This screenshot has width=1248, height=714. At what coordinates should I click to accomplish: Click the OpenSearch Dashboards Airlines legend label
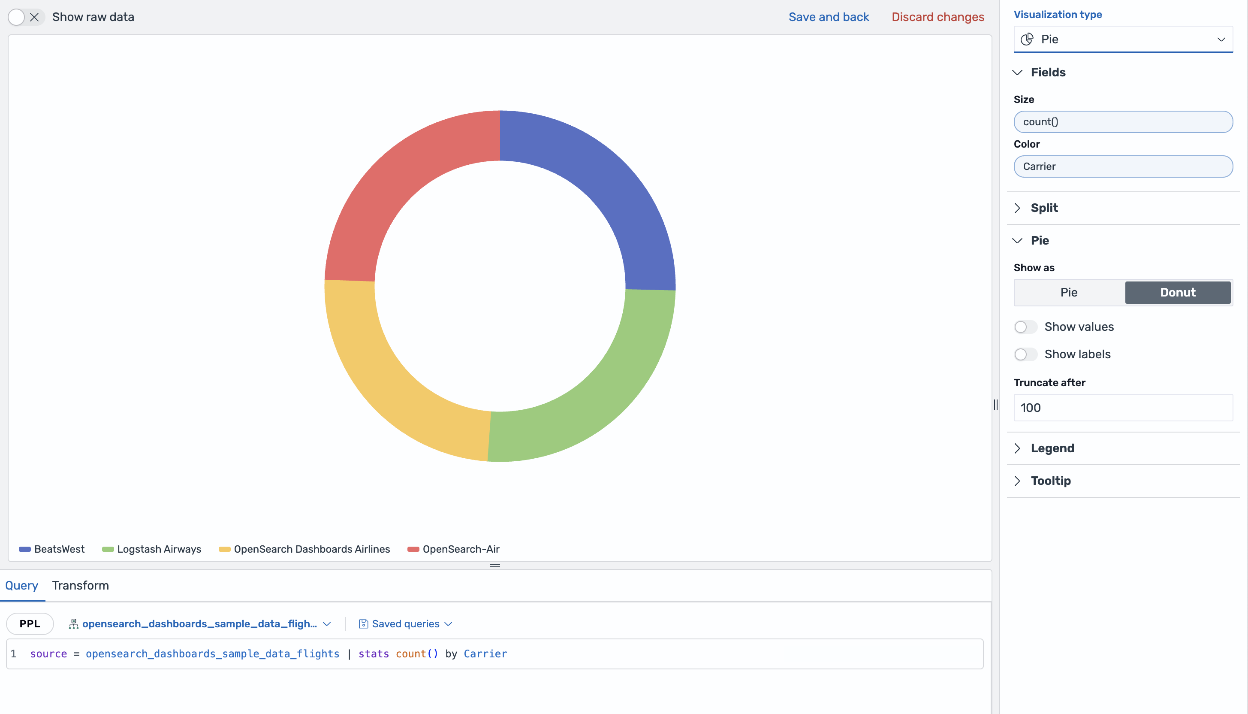(x=312, y=549)
